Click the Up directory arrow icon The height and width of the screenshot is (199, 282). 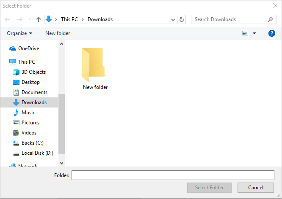click(39, 19)
